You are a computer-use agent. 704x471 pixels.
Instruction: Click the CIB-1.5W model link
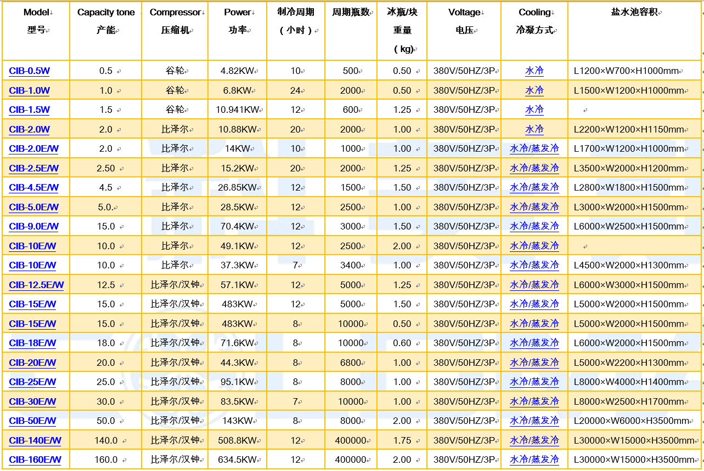click(x=29, y=110)
